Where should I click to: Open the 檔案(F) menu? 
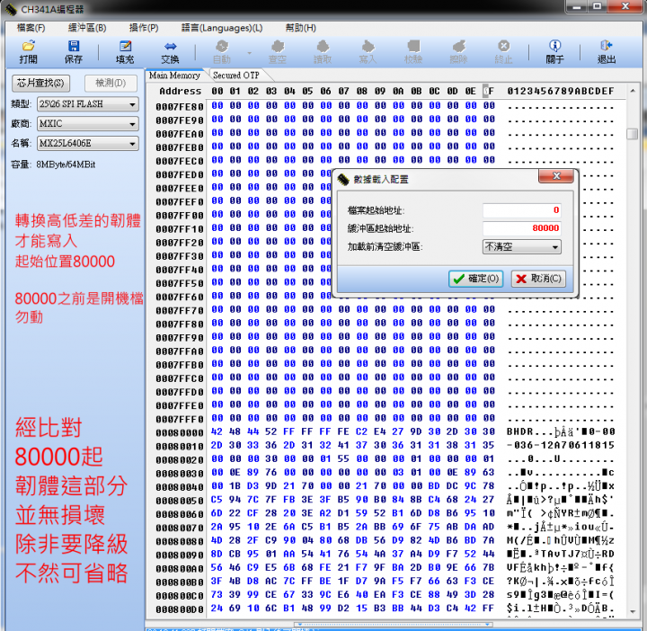(x=31, y=28)
